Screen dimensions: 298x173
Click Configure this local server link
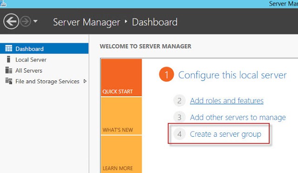232,75
